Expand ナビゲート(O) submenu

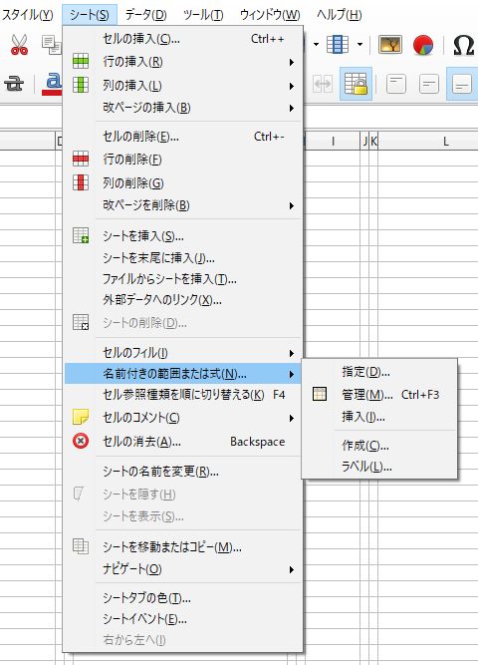pos(182,569)
